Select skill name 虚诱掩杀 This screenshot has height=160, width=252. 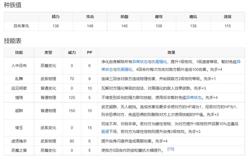click(19, 141)
